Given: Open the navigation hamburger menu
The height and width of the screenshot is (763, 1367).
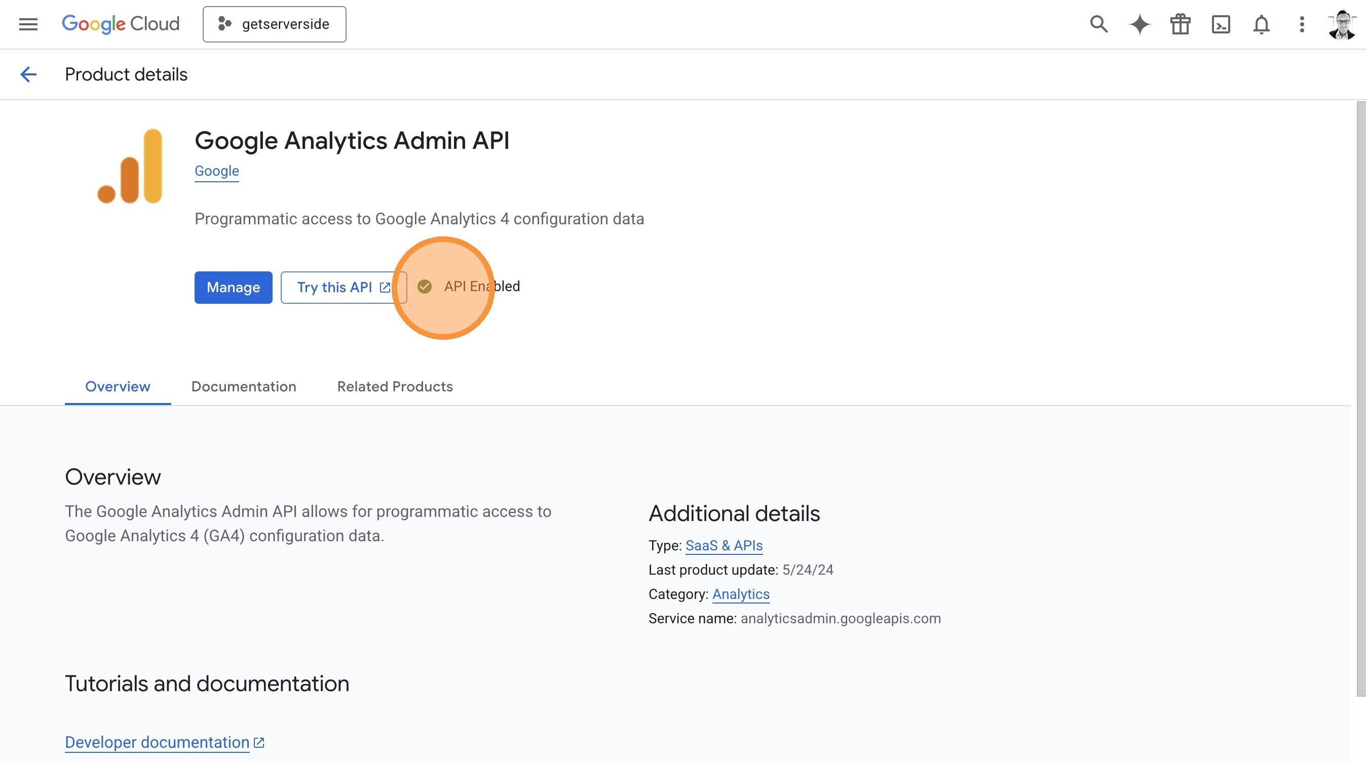Looking at the screenshot, I should pos(27,24).
